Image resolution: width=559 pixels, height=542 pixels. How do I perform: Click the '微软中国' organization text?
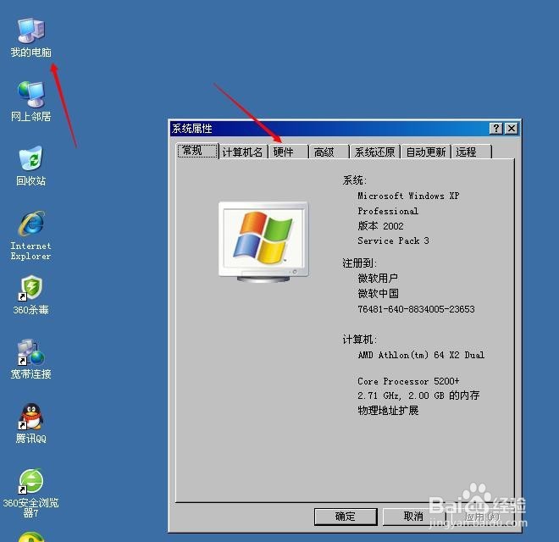click(x=378, y=294)
